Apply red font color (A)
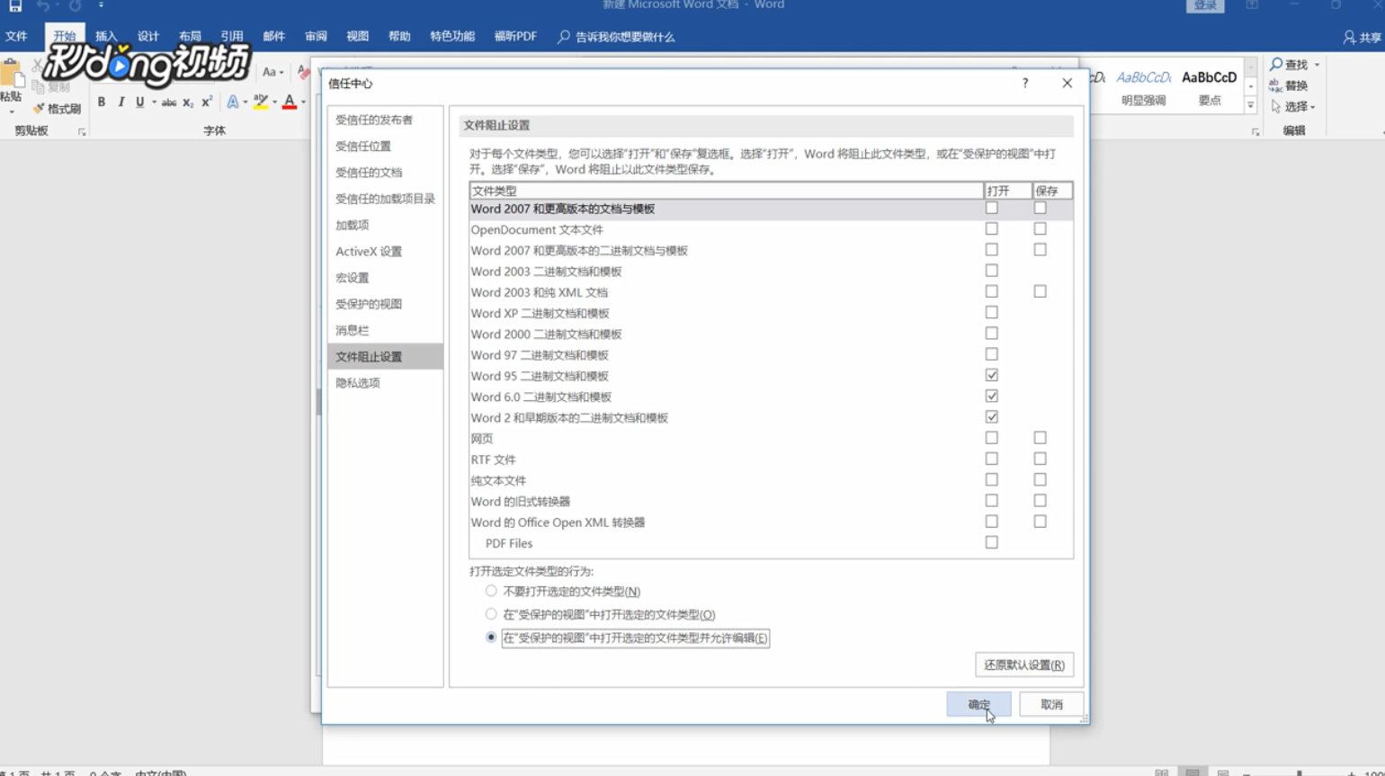The height and width of the screenshot is (776, 1385). 290,103
